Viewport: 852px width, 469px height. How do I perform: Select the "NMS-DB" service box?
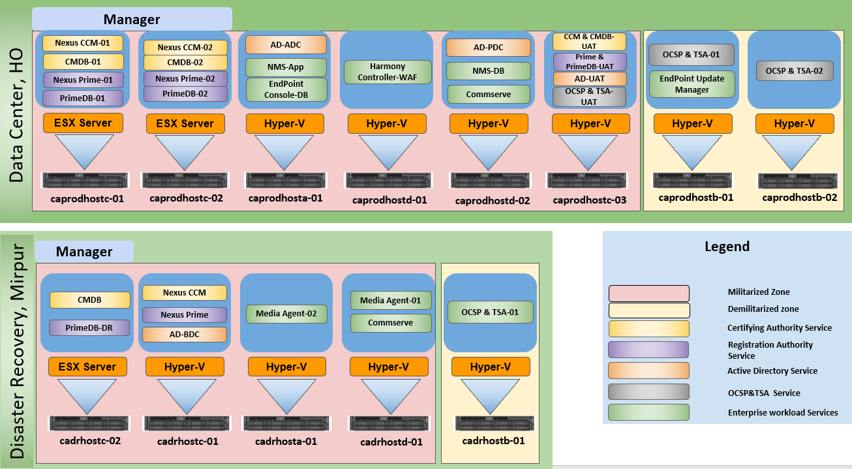click(x=489, y=71)
